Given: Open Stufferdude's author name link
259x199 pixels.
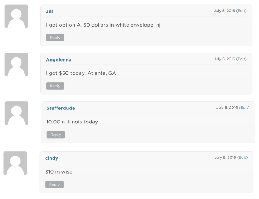Looking at the screenshot, I should coord(61,108).
